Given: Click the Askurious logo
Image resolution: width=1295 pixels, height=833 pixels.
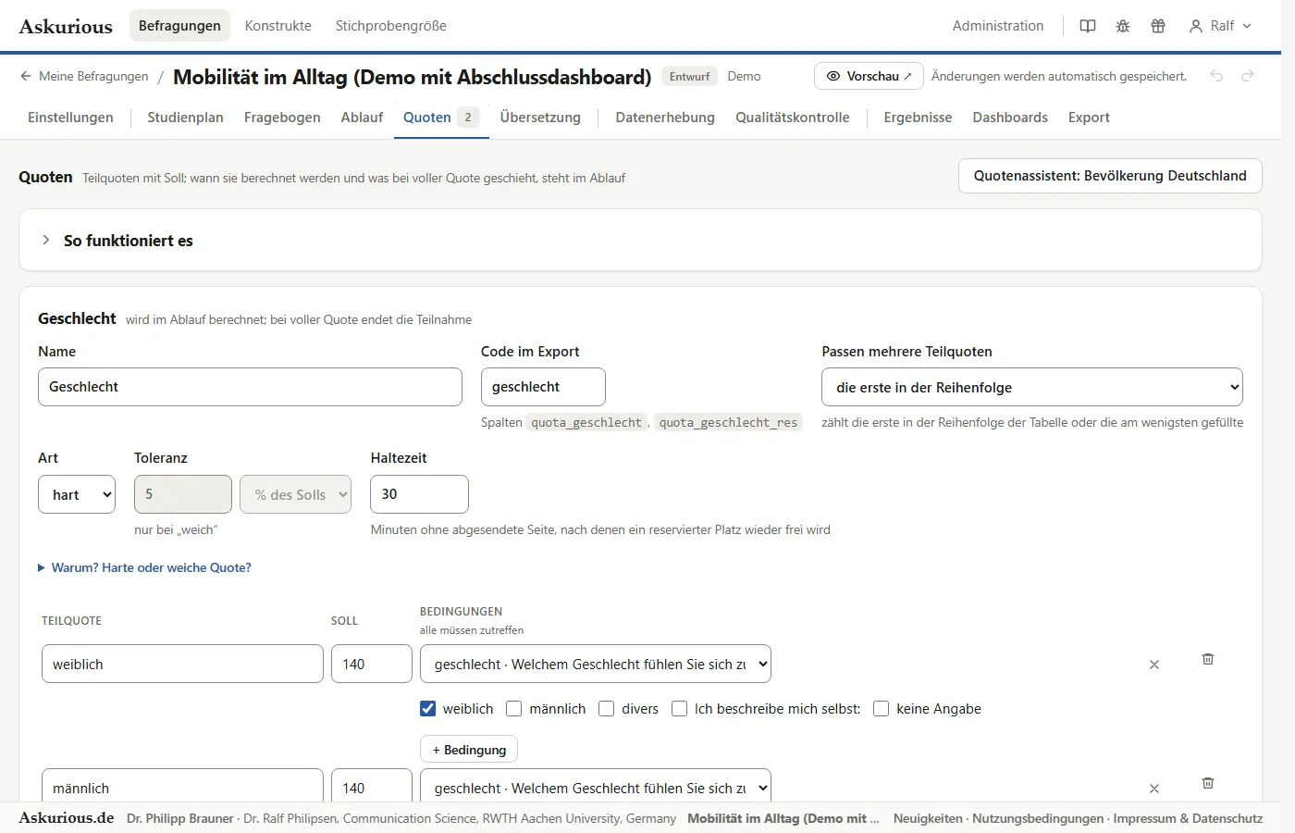Looking at the screenshot, I should pyautogui.click(x=66, y=26).
